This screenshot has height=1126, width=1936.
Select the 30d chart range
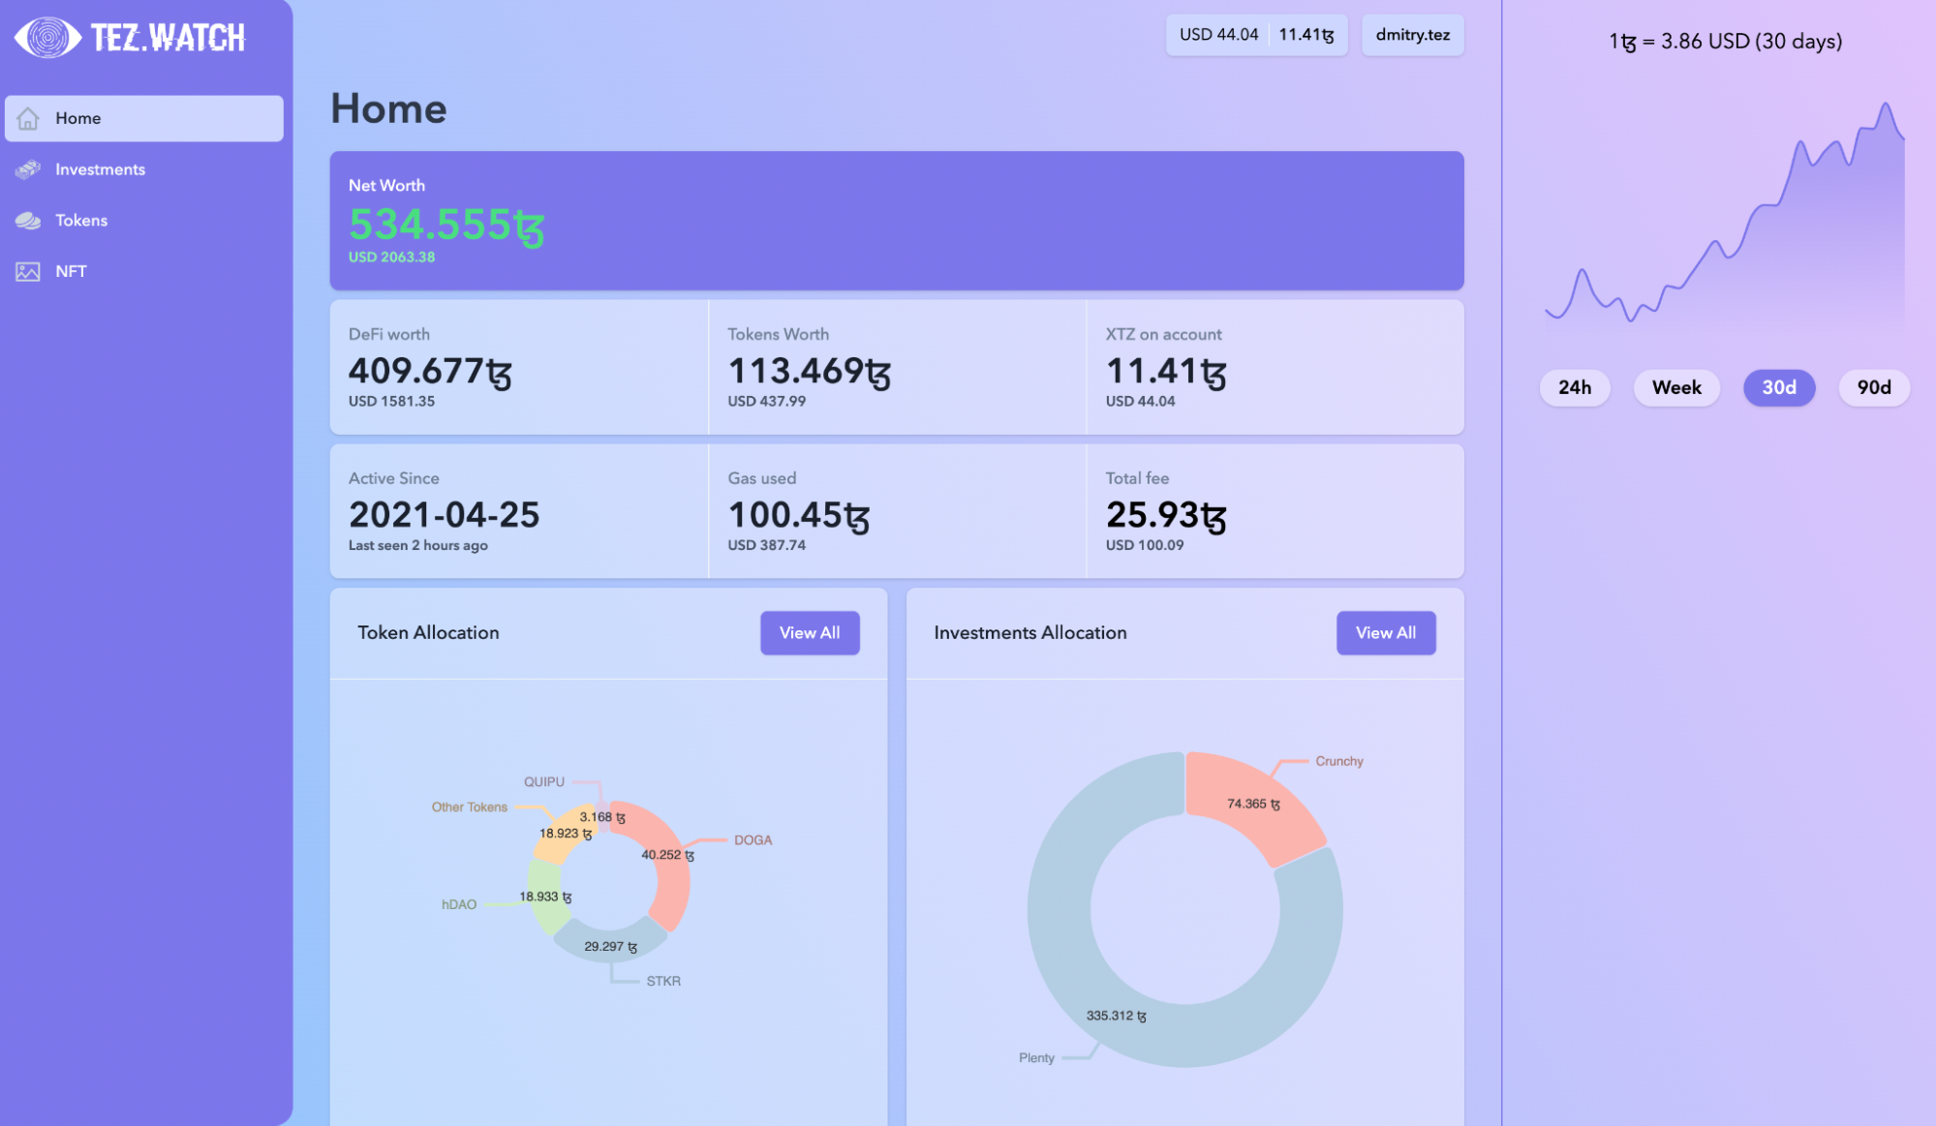[x=1778, y=387]
